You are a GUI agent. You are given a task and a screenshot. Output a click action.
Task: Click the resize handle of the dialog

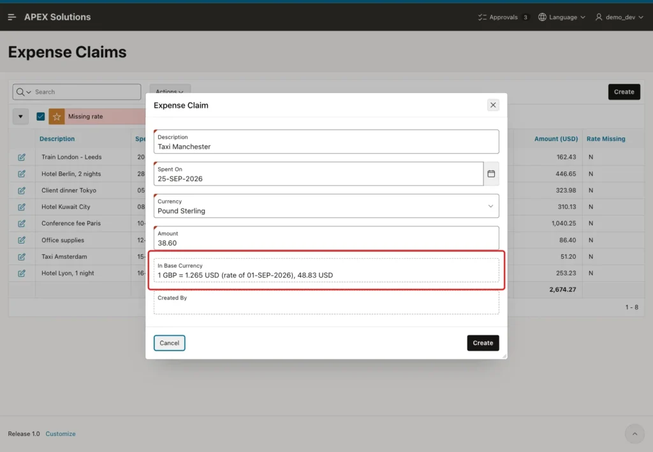(x=504, y=356)
